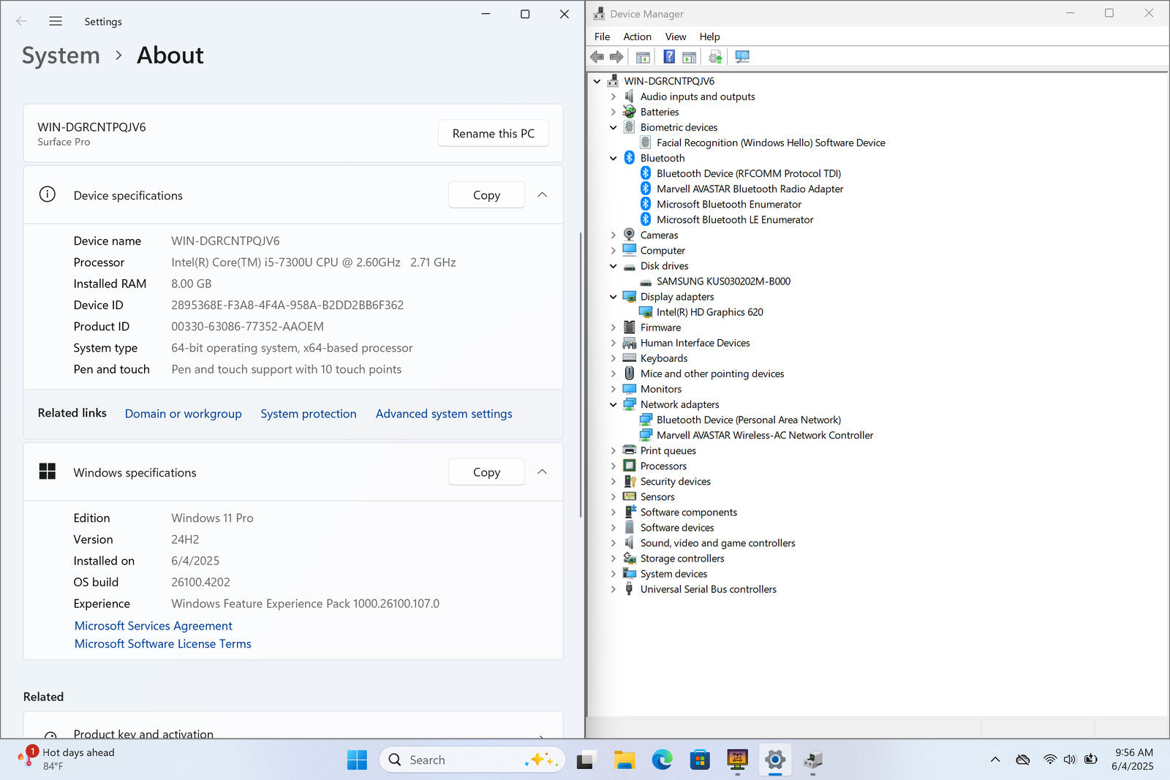Select Marvell AVASTAR Wireless-AC Network Controller
Image resolution: width=1170 pixels, height=780 pixels.
[765, 435]
